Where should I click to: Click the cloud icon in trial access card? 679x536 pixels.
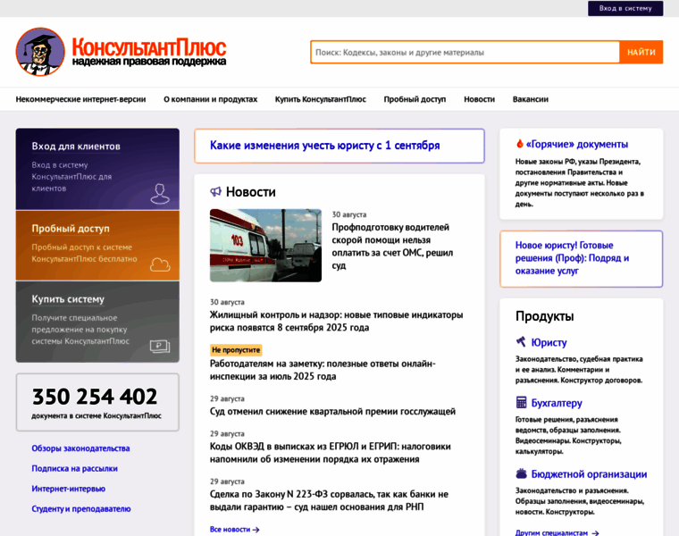pyautogui.click(x=160, y=264)
